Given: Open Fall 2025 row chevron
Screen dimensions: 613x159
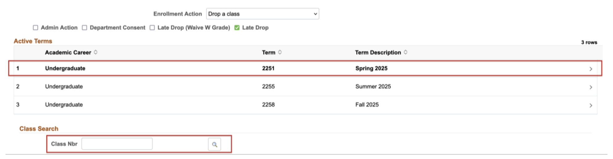Looking at the screenshot, I should 590,105.
